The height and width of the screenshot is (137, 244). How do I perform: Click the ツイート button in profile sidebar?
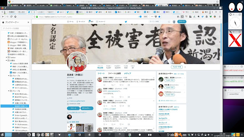coord(73,108)
